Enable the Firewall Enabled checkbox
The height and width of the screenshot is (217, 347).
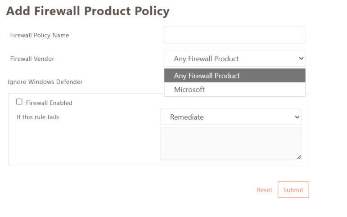[19, 102]
